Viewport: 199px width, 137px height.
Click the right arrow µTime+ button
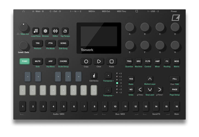(159, 90)
